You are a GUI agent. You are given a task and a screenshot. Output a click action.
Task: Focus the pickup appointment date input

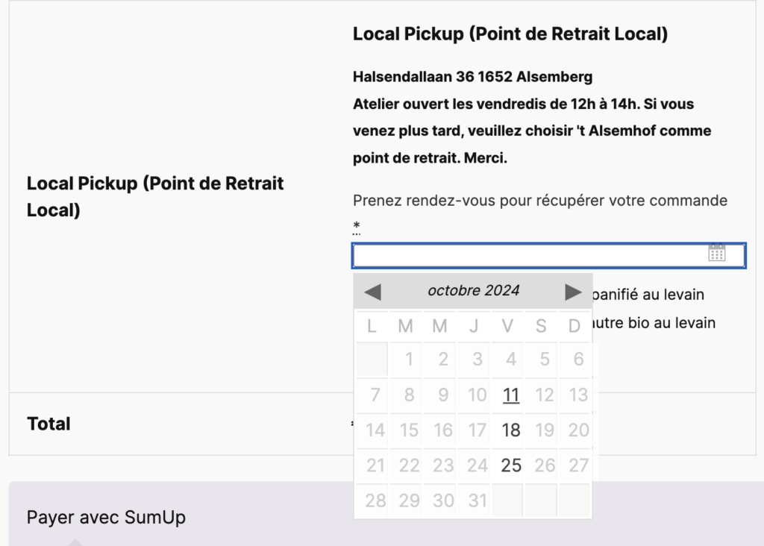click(x=548, y=256)
